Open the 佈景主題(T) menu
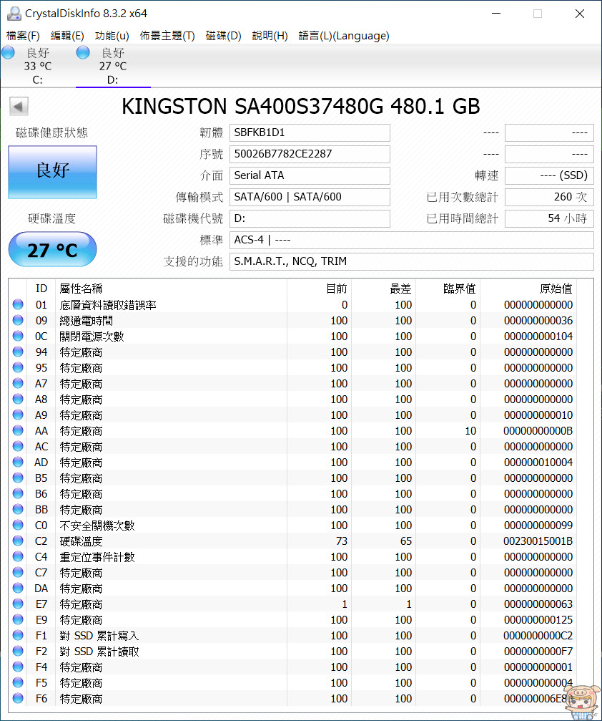Image resolution: width=602 pixels, height=721 pixels. point(167,36)
